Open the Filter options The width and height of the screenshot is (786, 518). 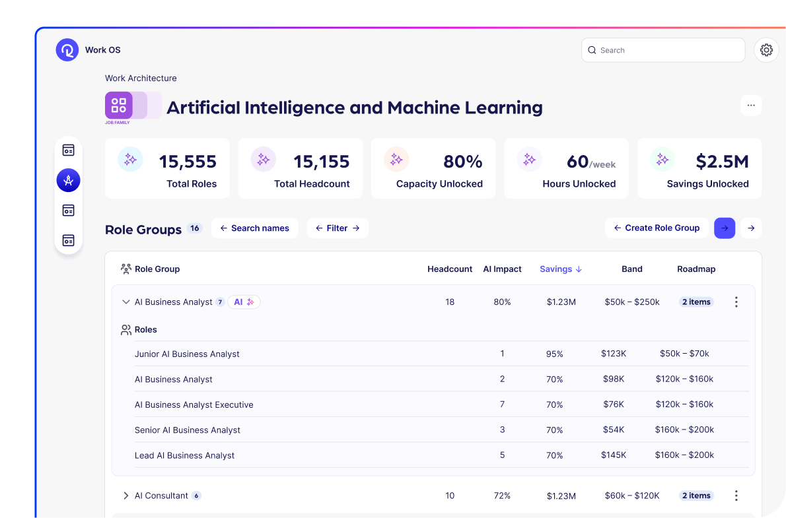click(338, 228)
